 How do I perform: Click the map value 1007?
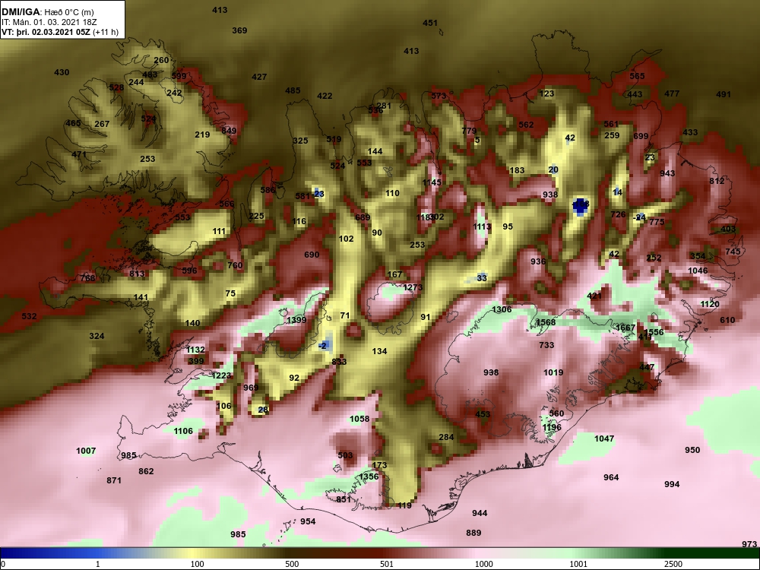(86, 451)
